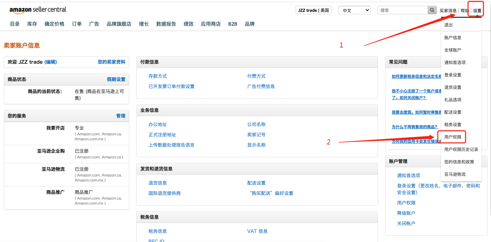Open 国际退货提供商 link

165,193
